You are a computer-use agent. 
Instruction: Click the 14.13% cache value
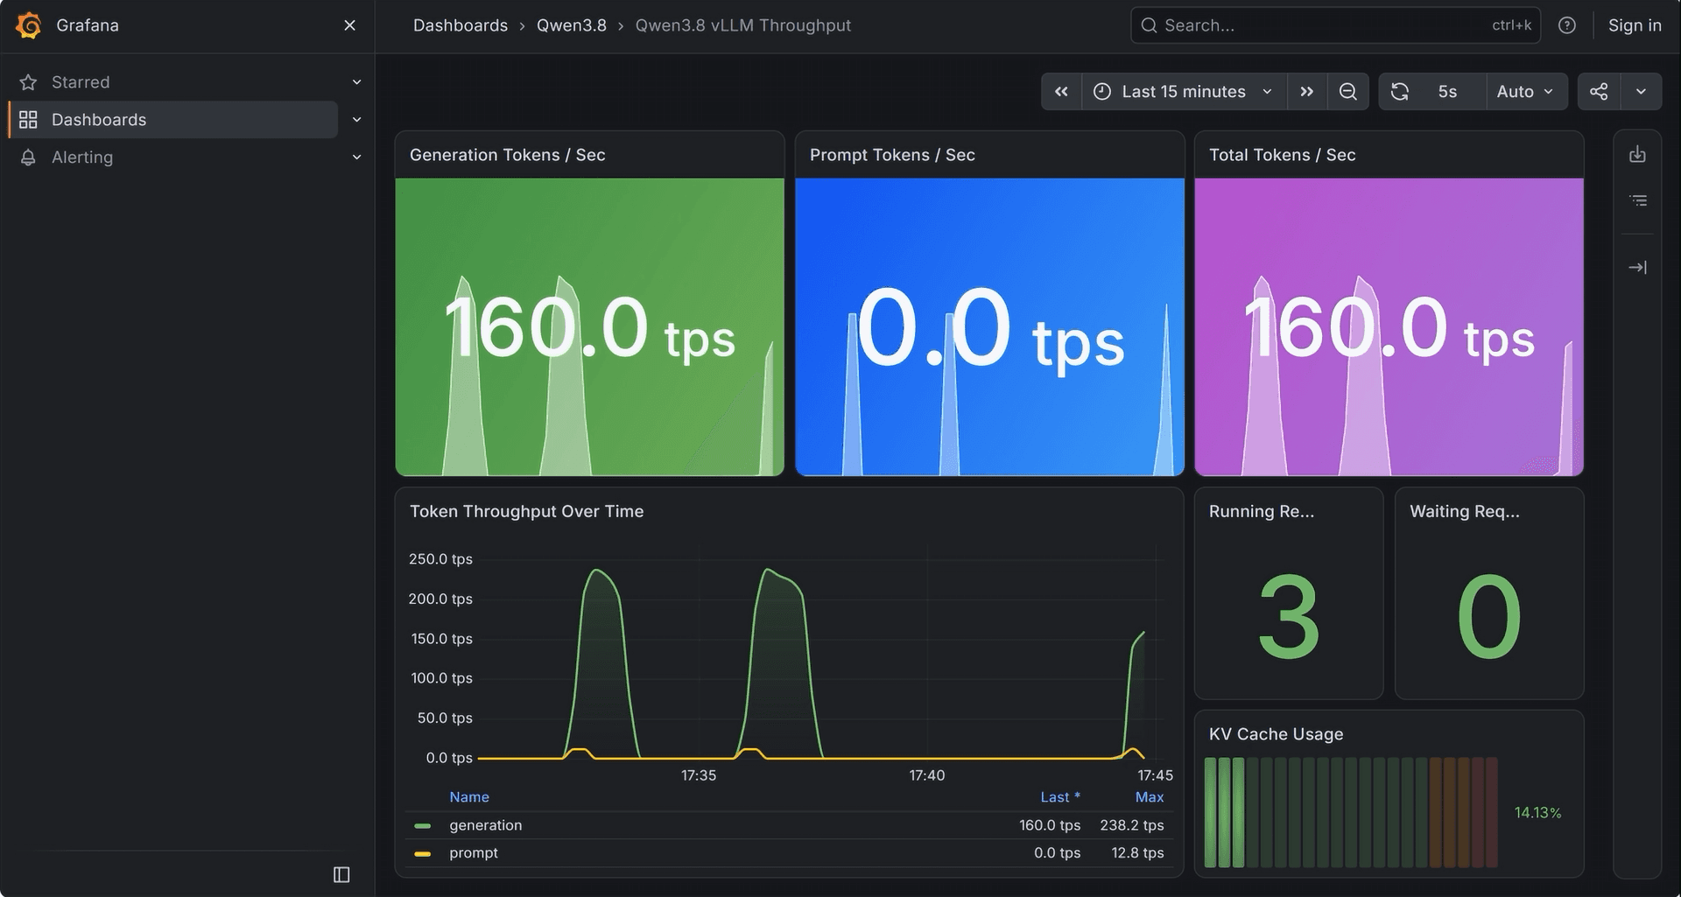pos(1537,813)
